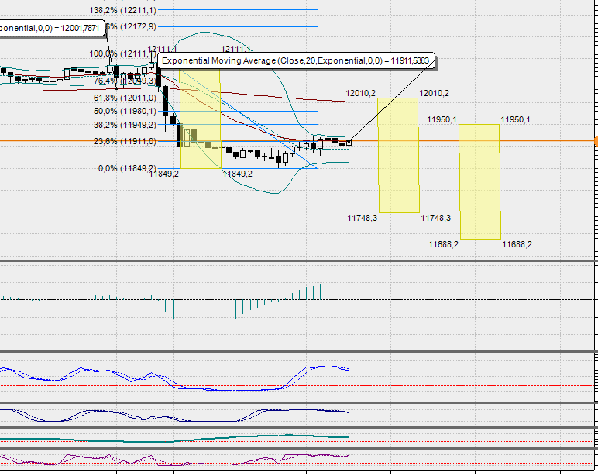
Task: Select the 11688,2 label at rectangle's bottom-left
Action: (x=444, y=244)
